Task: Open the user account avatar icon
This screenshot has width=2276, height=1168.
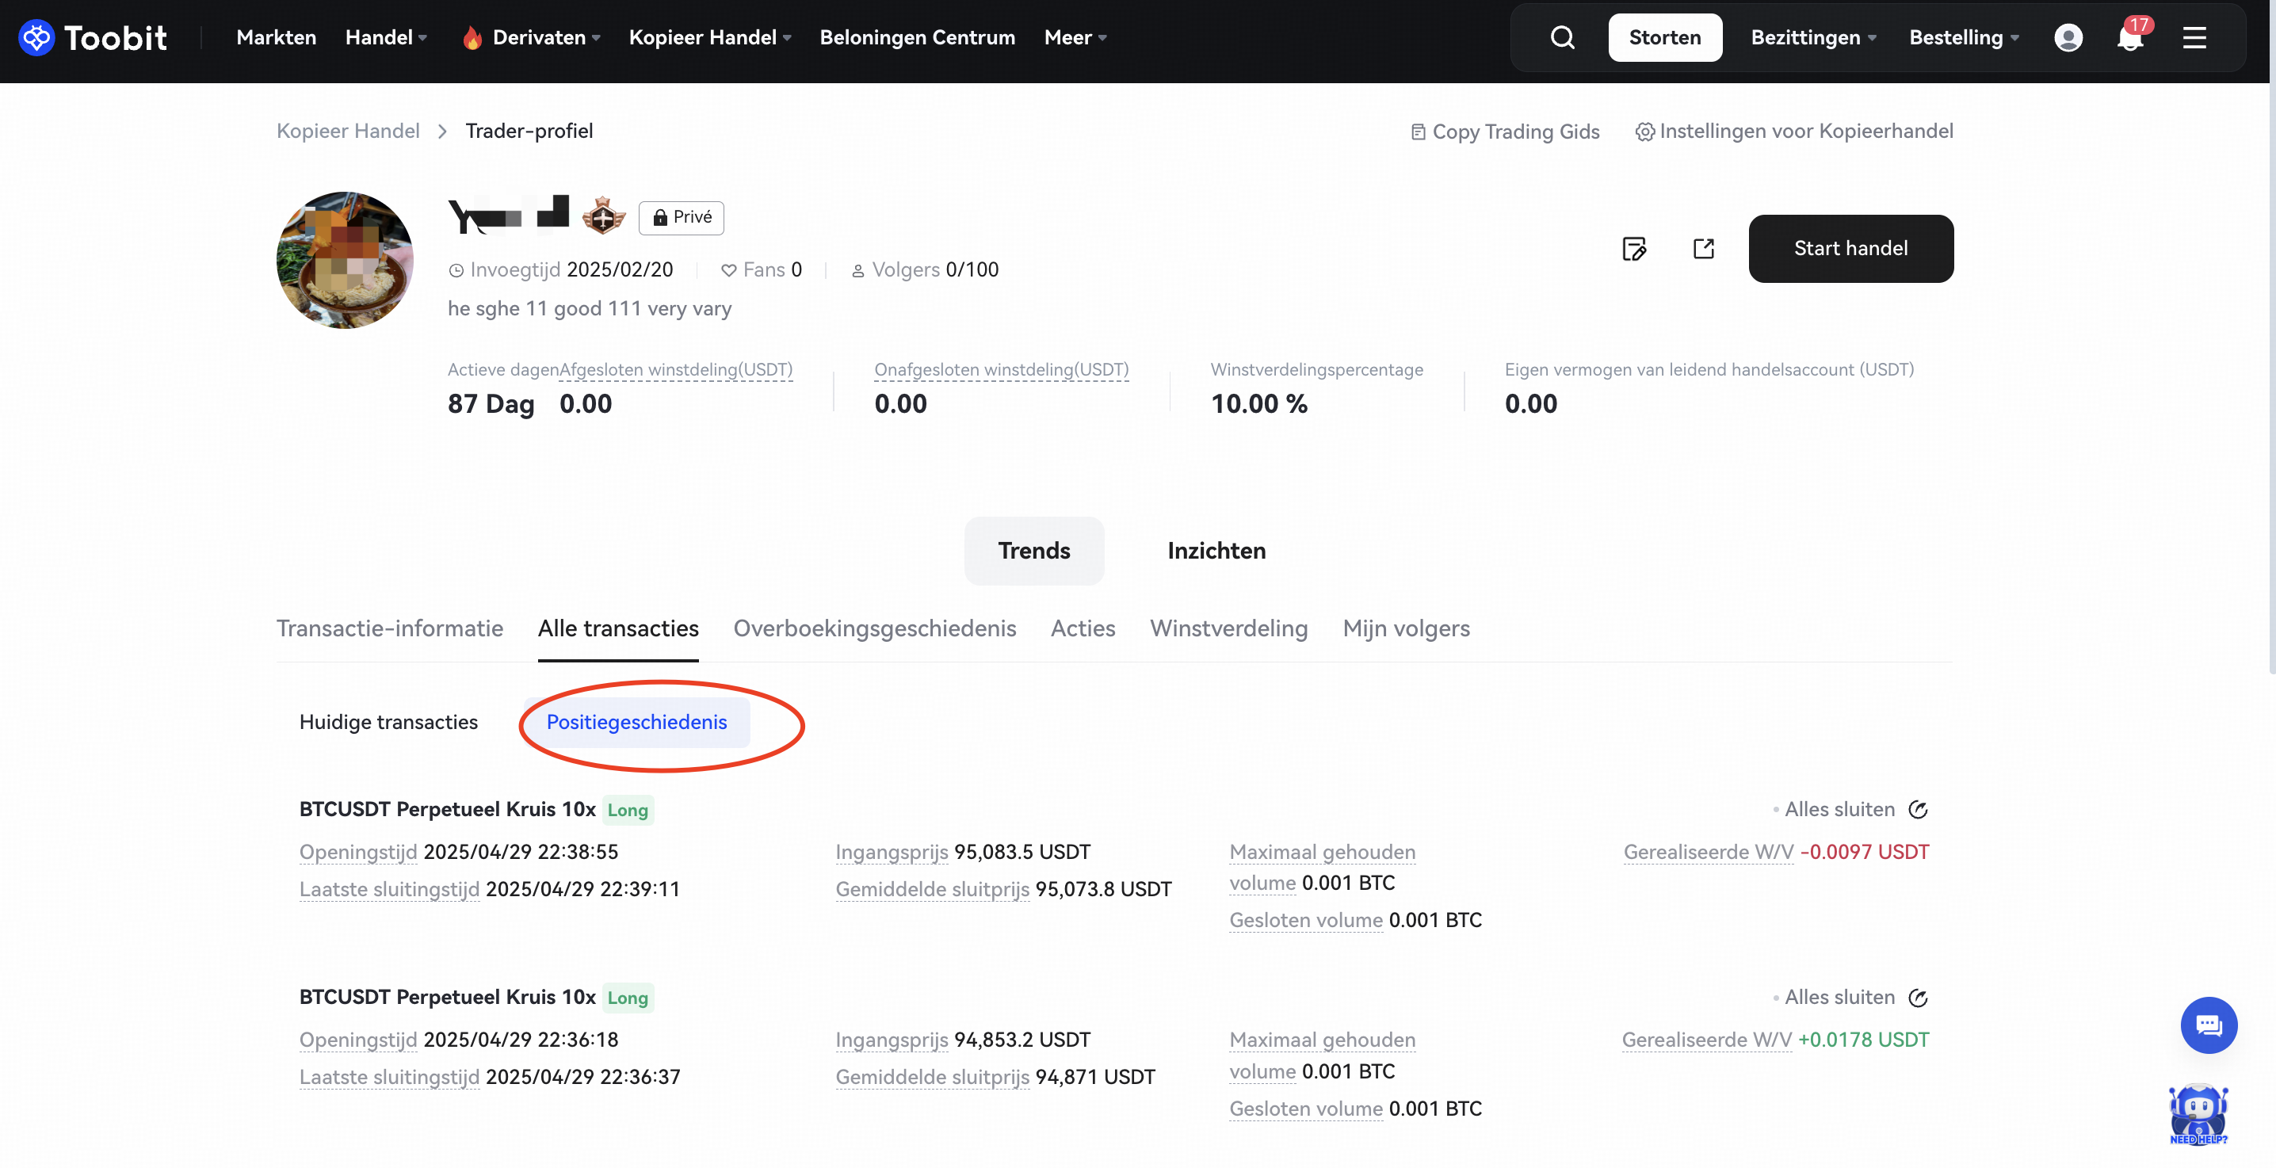Action: [x=2068, y=37]
